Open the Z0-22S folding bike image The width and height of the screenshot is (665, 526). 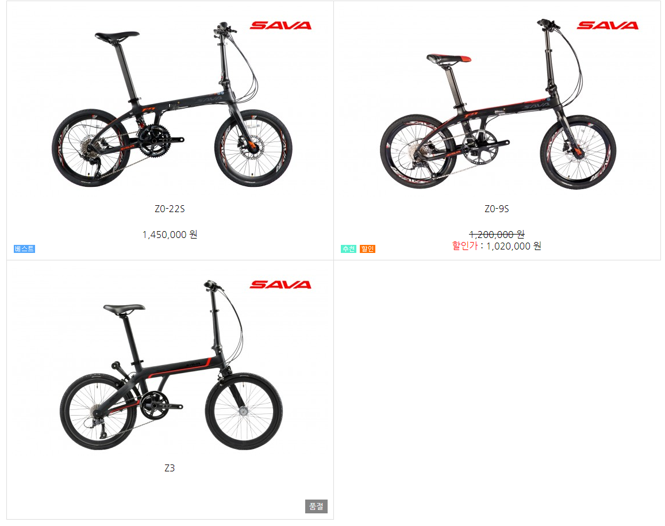pos(172,105)
